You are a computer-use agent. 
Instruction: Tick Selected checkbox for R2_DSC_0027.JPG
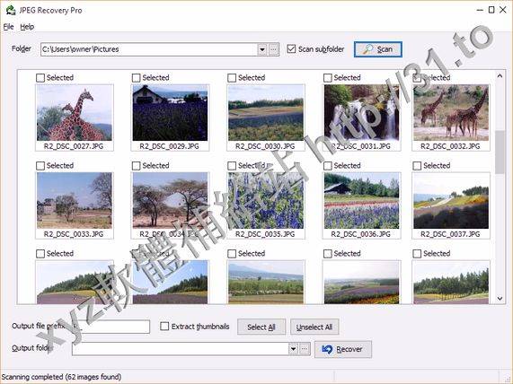coord(40,78)
